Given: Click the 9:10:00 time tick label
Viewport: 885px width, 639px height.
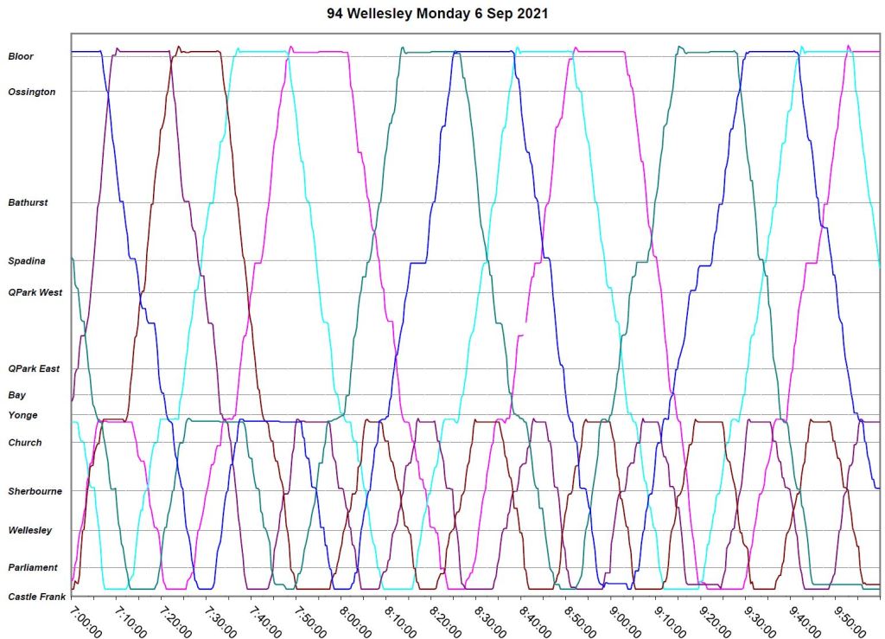Looking at the screenshot, I should [x=669, y=621].
